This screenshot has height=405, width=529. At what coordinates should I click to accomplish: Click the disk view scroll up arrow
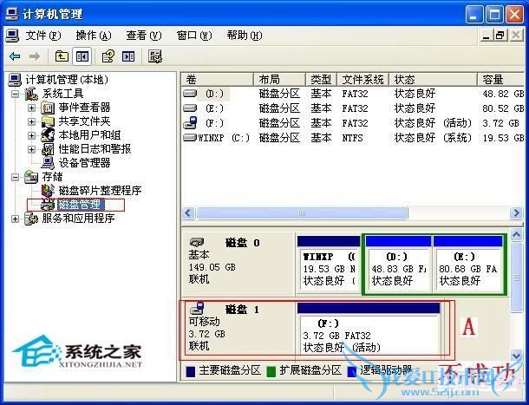click(x=517, y=234)
